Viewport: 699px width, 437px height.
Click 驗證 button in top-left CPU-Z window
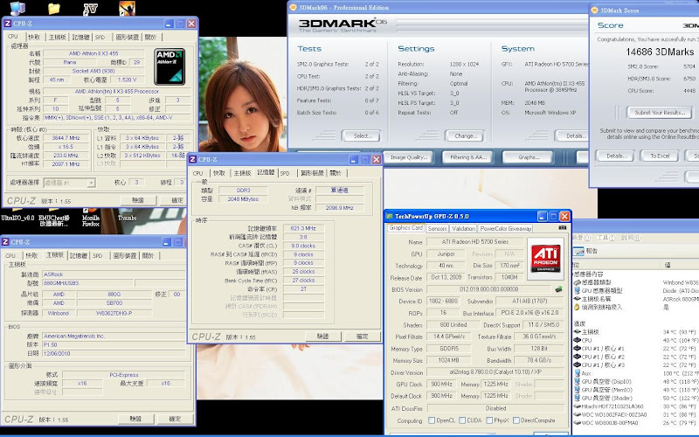(138, 200)
